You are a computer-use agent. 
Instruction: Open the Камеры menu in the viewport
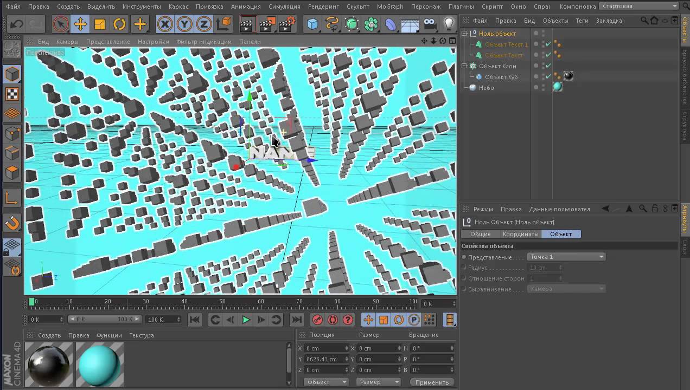coord(67,42)
